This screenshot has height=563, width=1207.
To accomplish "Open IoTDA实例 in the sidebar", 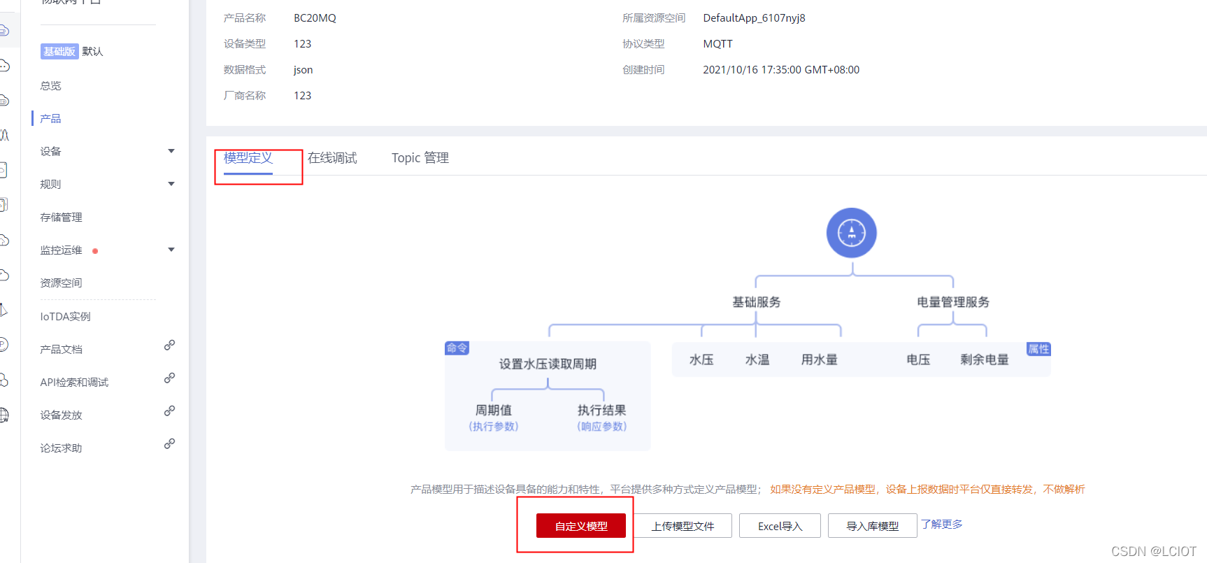I will pos(66,316).
